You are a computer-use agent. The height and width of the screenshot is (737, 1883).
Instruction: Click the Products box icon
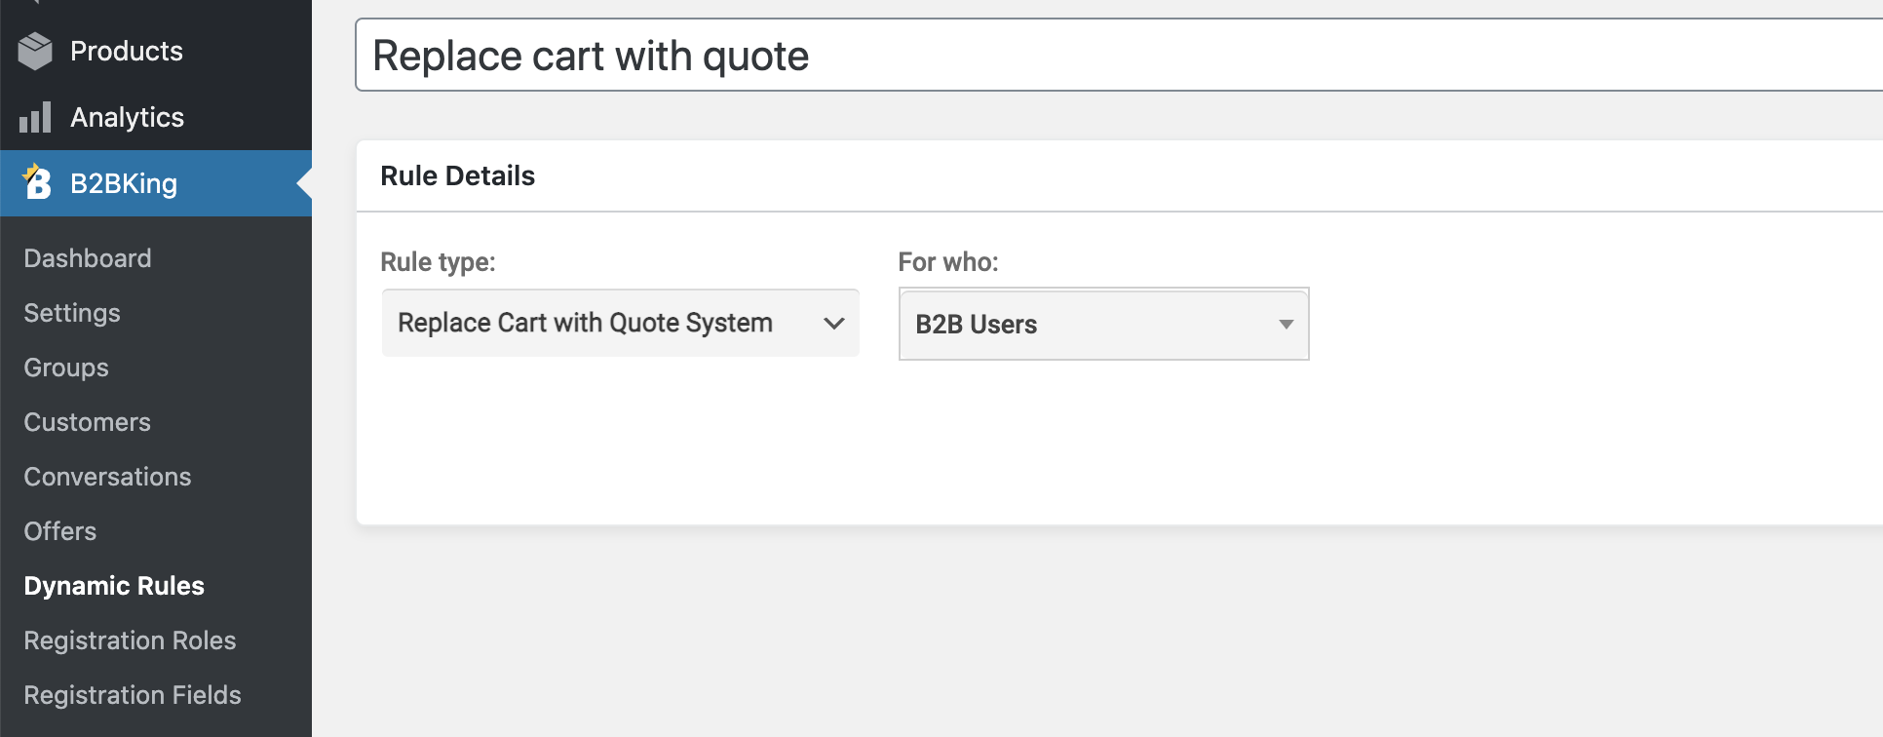tap(35, 51)
